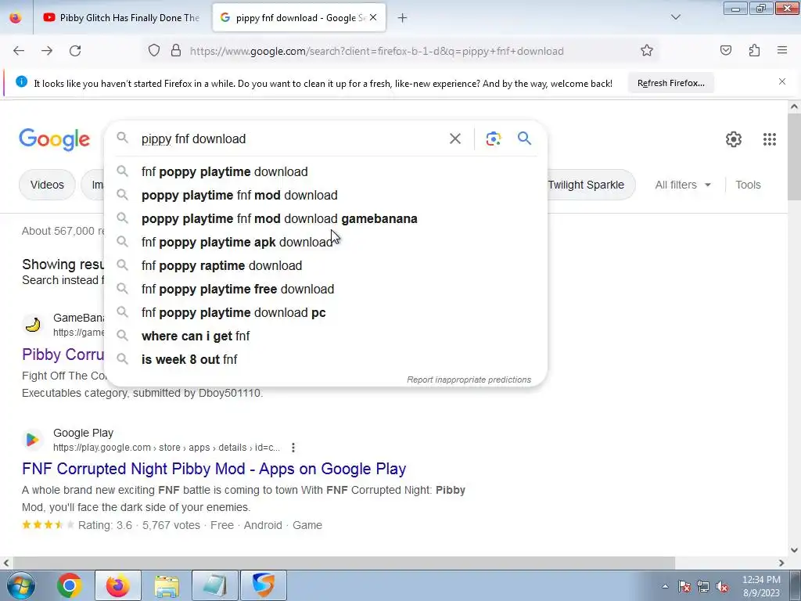The height and width of the screenshot is (601, 801).
Task: Open Save to Pocket icon
Action: point(726,51)
